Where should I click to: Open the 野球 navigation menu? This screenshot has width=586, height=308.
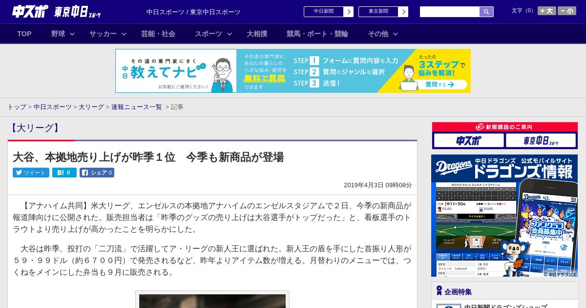tap(58, 34)
